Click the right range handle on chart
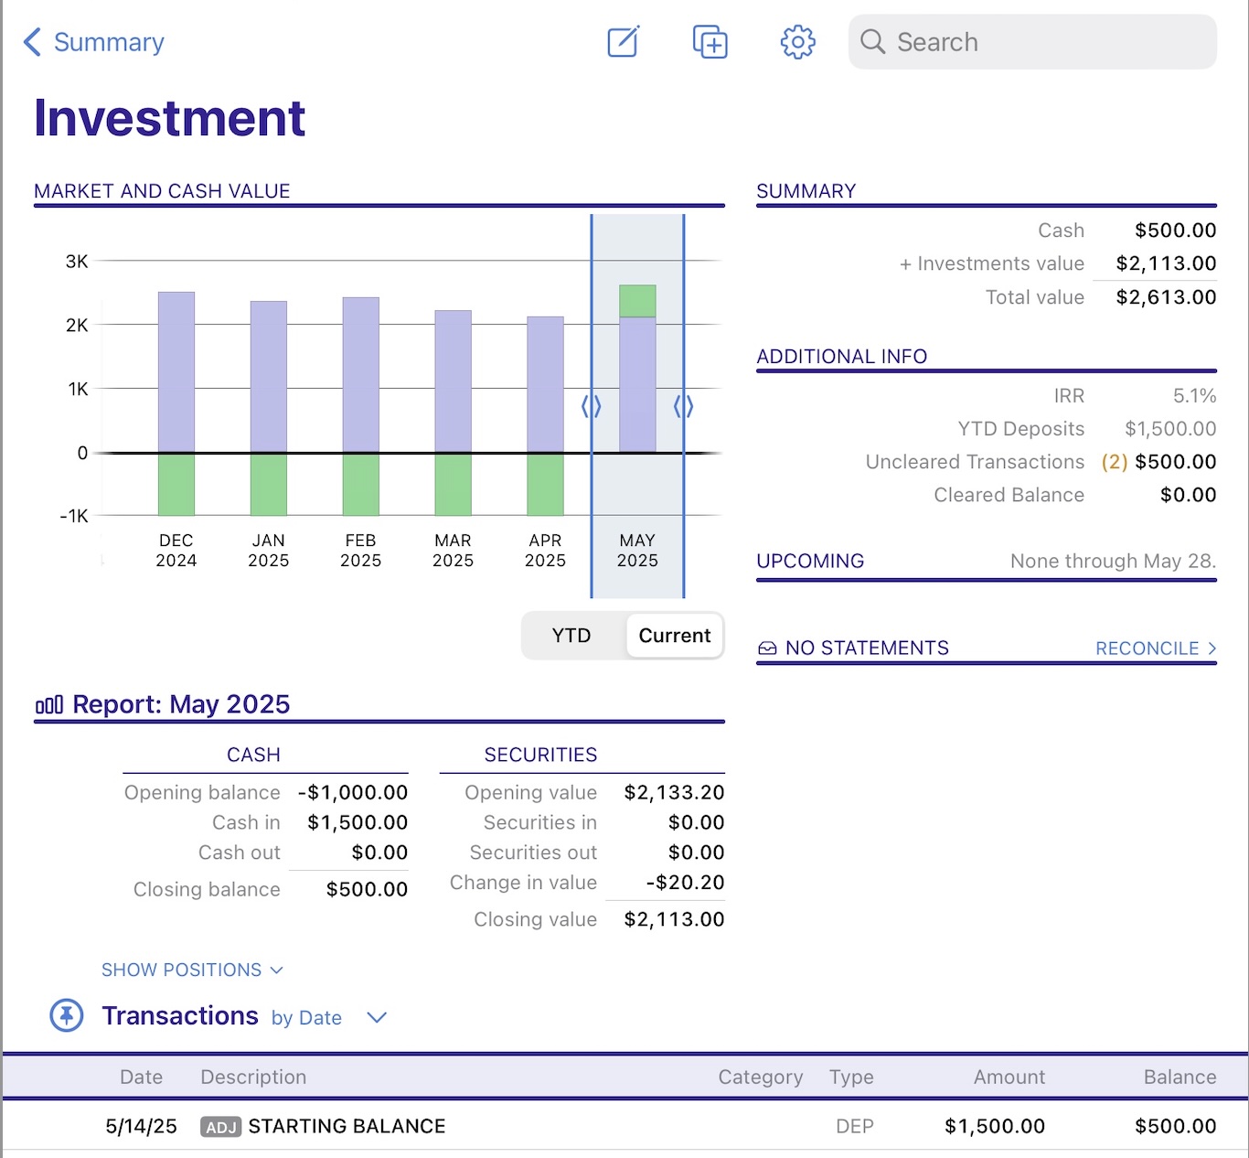This screenshot has height=1158, width=1249. [684, 406]
